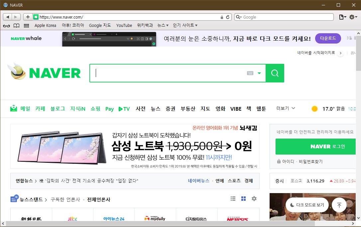Open the 아이뉴스24 press logo
The width and height of the screenshot is (361, 227).
coord(114,219)
